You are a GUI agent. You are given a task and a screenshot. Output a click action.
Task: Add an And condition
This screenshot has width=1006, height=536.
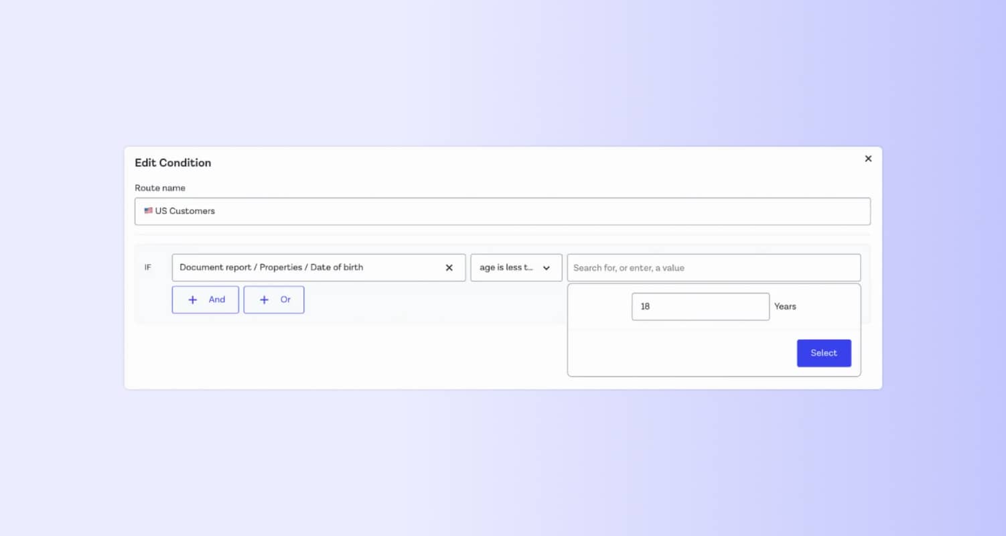coord(206,299)
